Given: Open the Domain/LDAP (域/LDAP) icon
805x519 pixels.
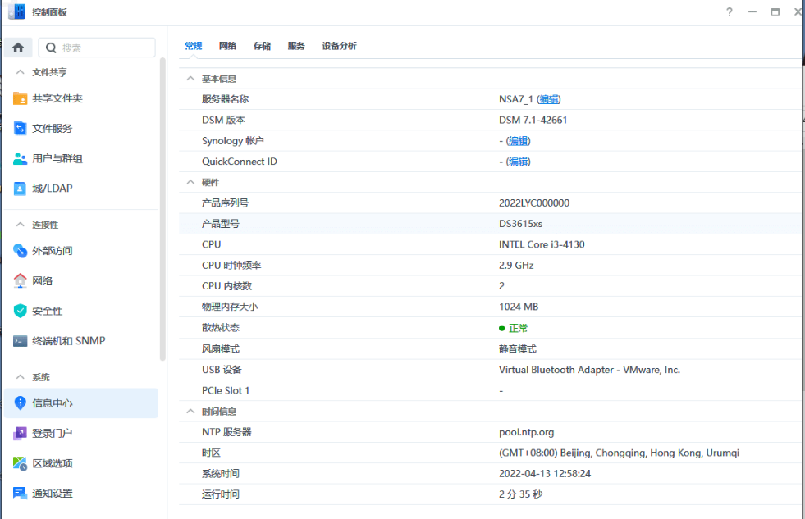Looking at the screenshot, I should pyautogui.click(x=20, y=189).
